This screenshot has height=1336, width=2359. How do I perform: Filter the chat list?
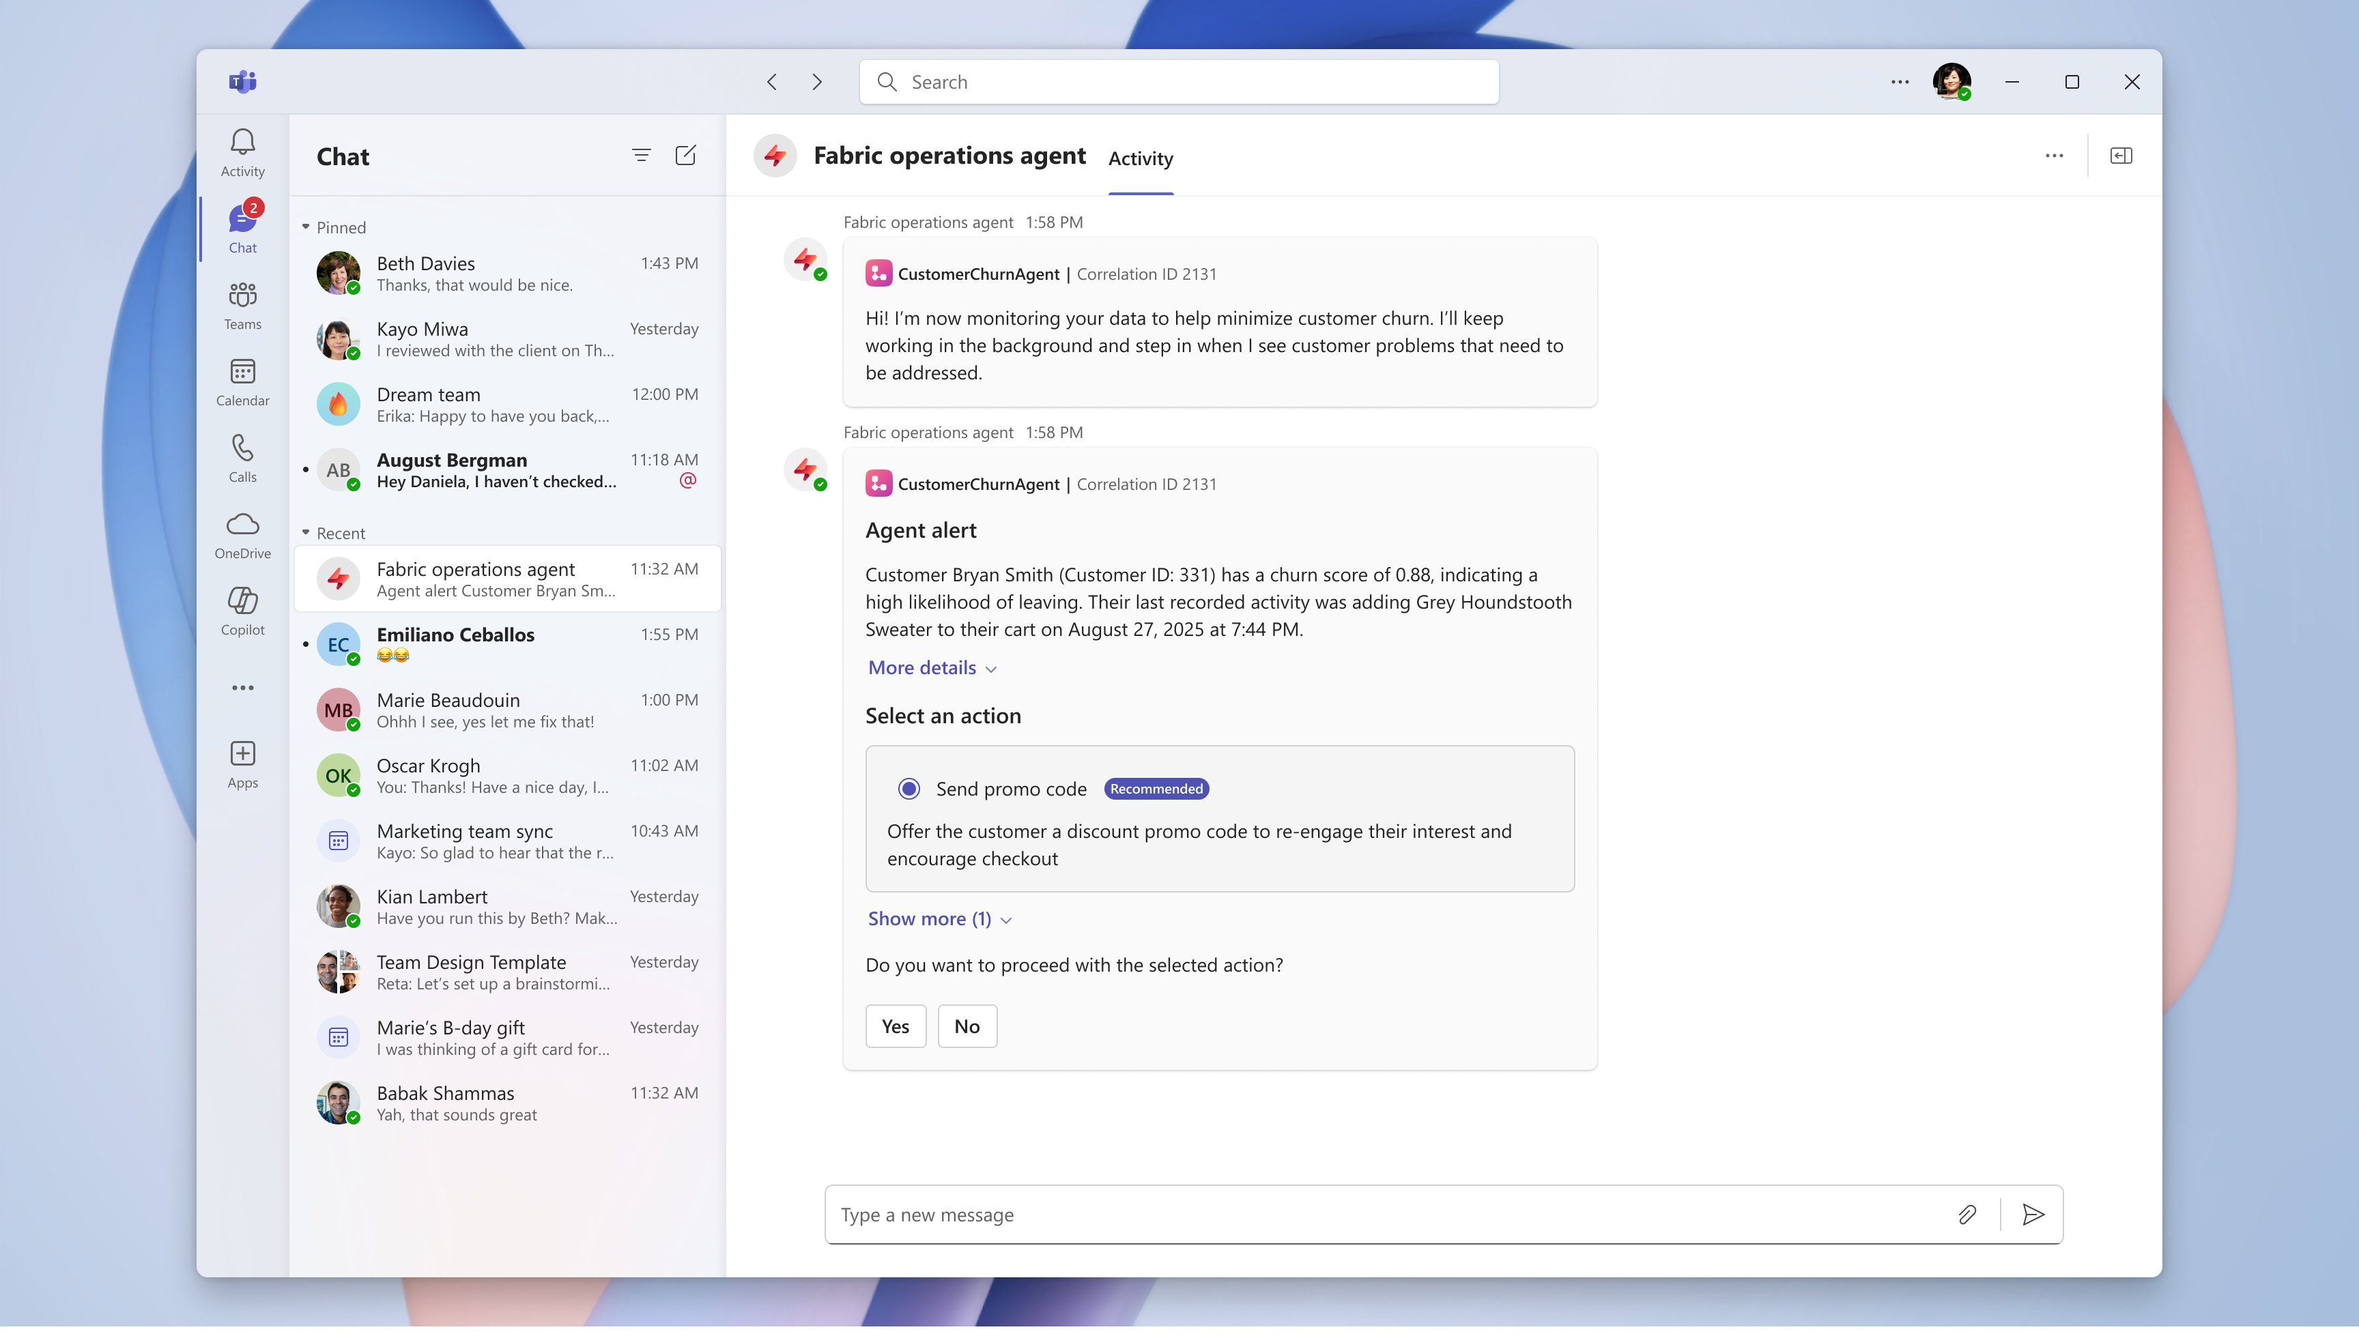point(642,155)
